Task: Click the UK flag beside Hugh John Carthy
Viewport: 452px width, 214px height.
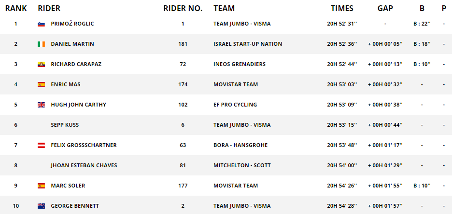Action: pyautogui.click(x=41, y=105)
